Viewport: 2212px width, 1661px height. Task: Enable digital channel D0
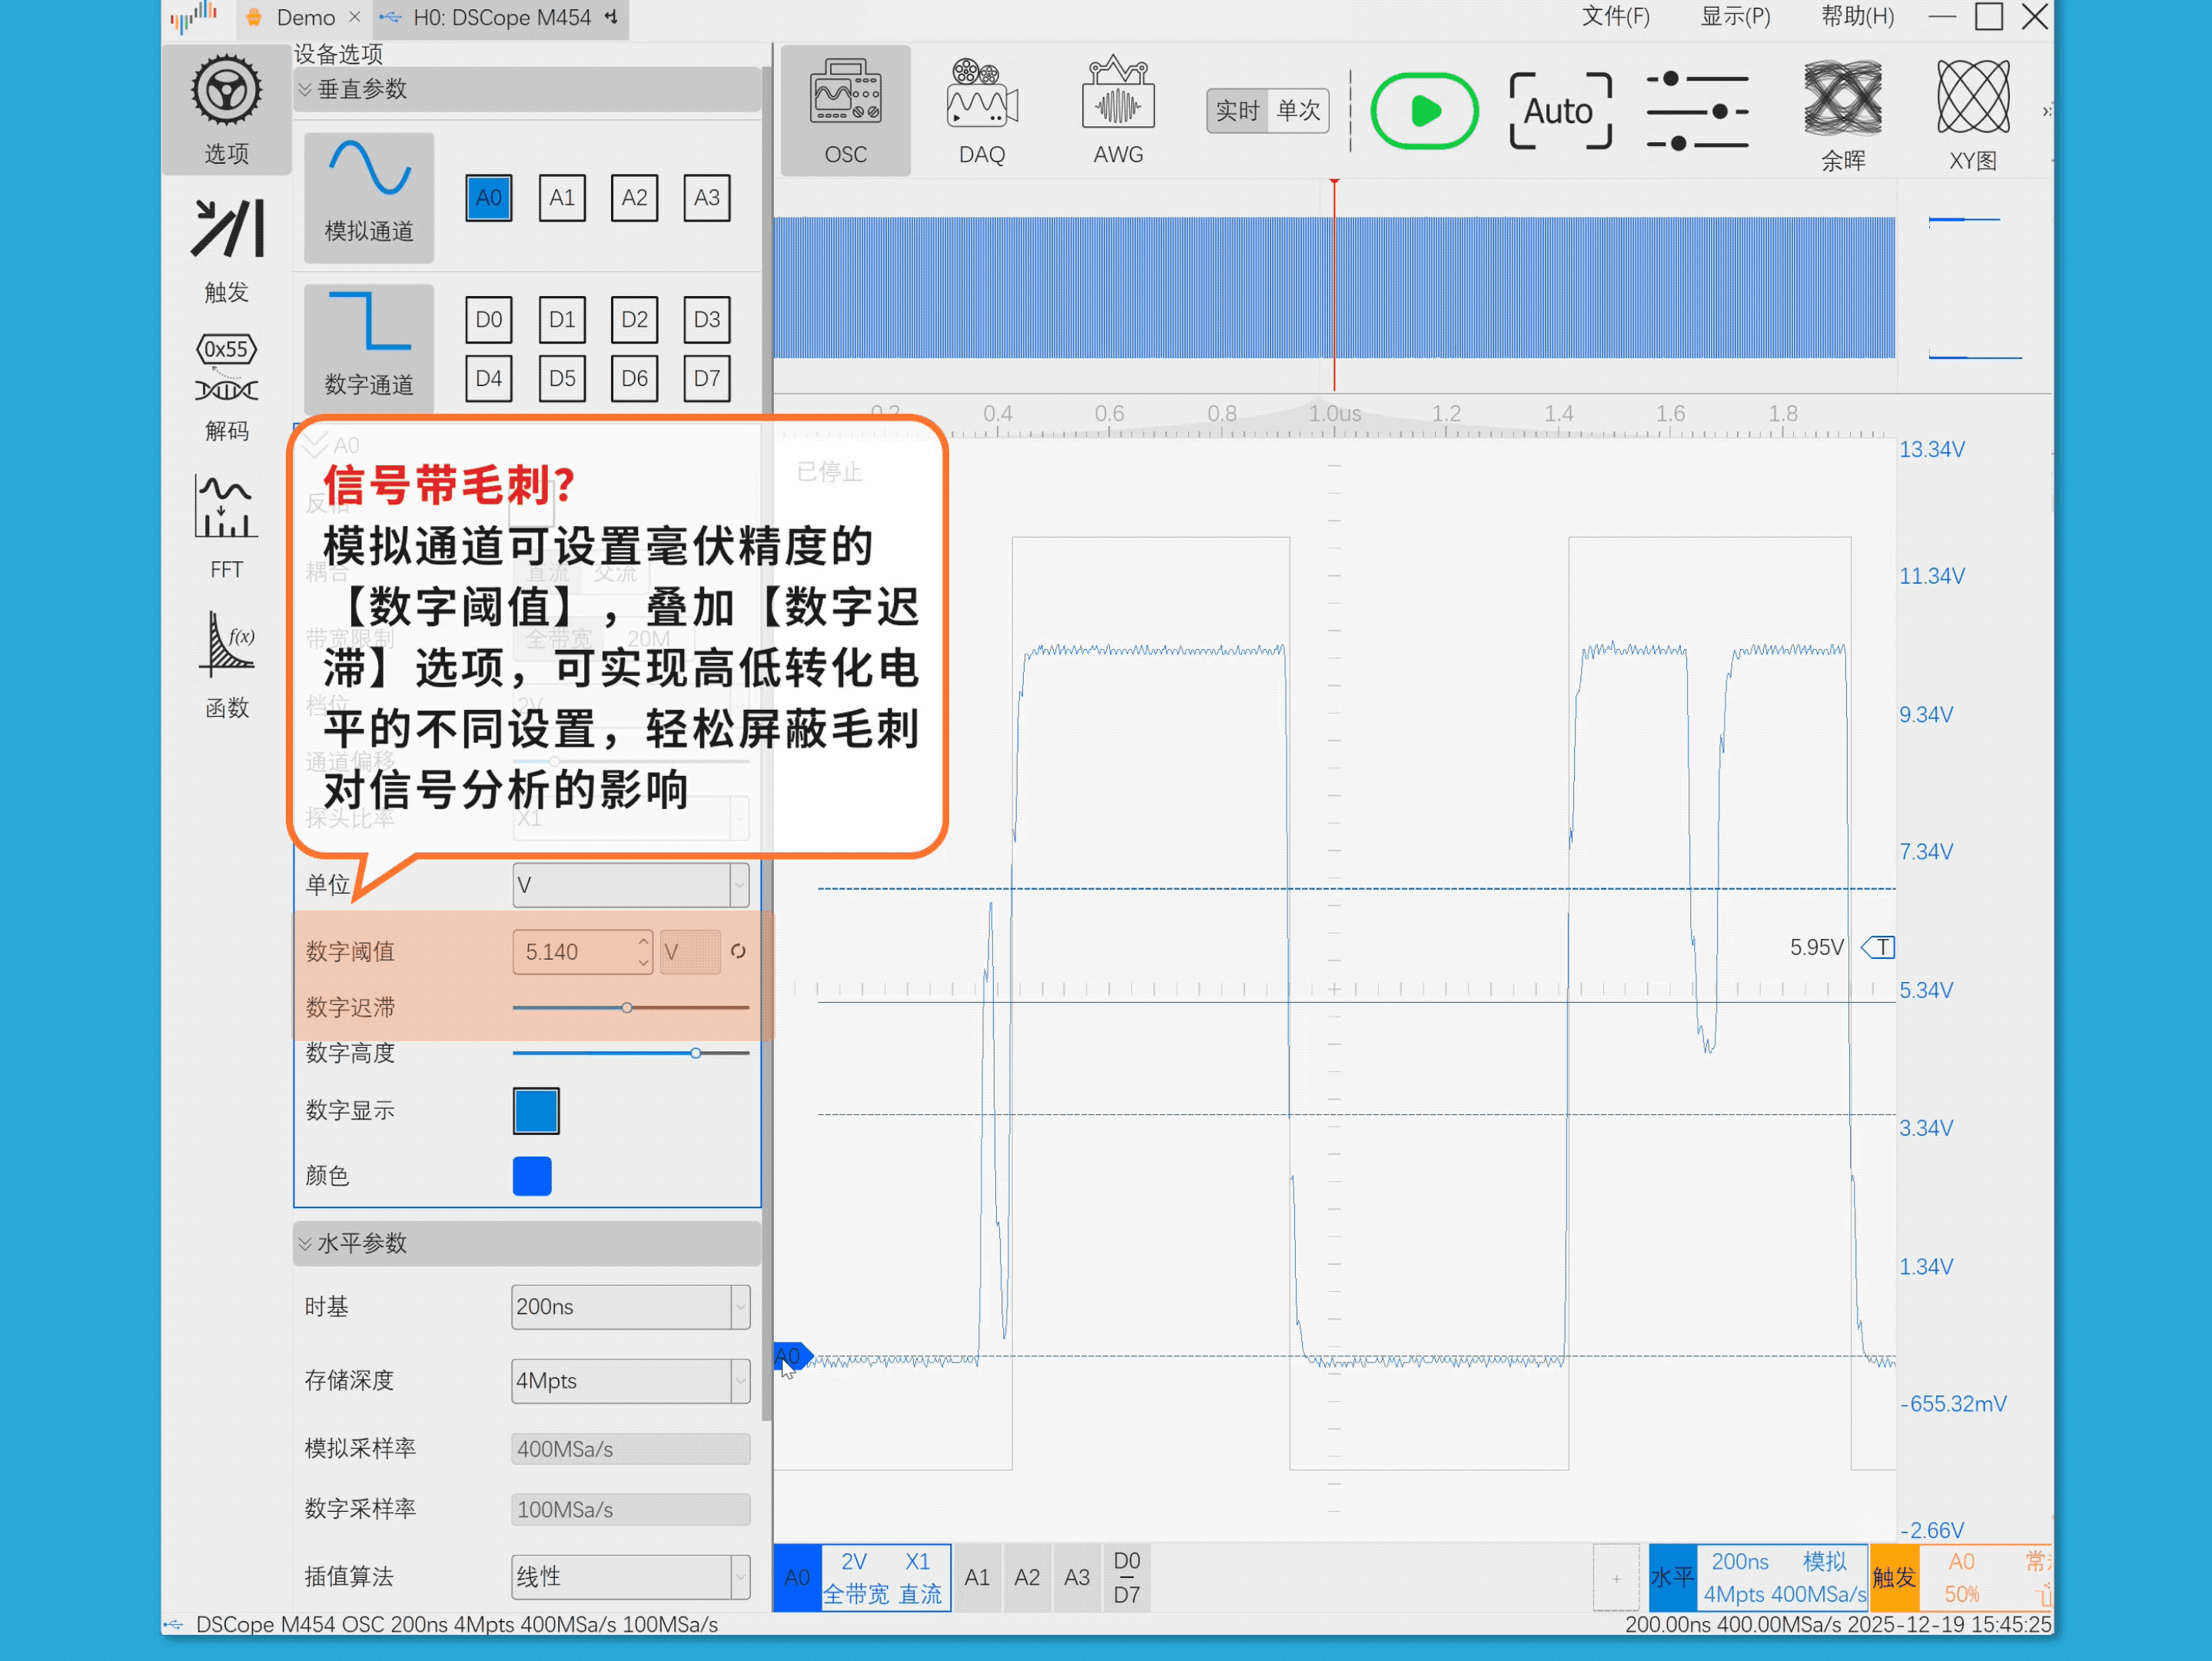pyautogui.click(x=488, y=319)
